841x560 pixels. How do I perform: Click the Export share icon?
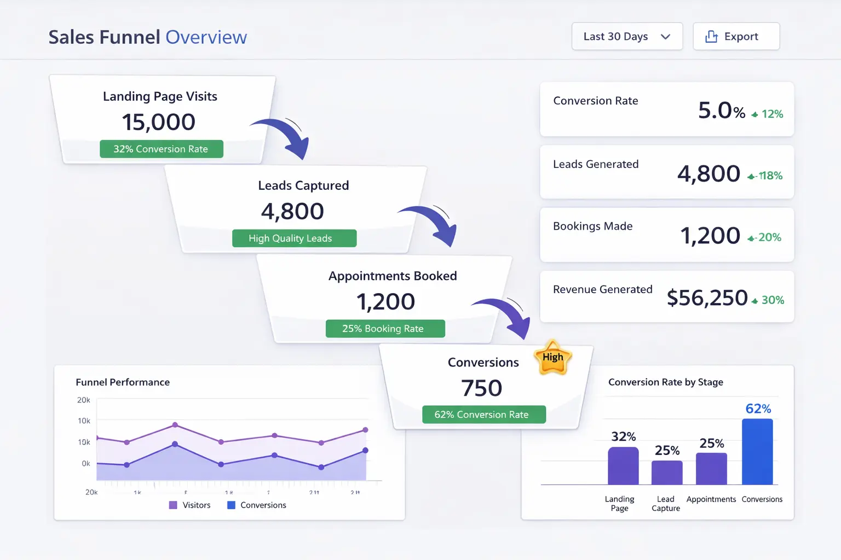click(x=711, y=37)
